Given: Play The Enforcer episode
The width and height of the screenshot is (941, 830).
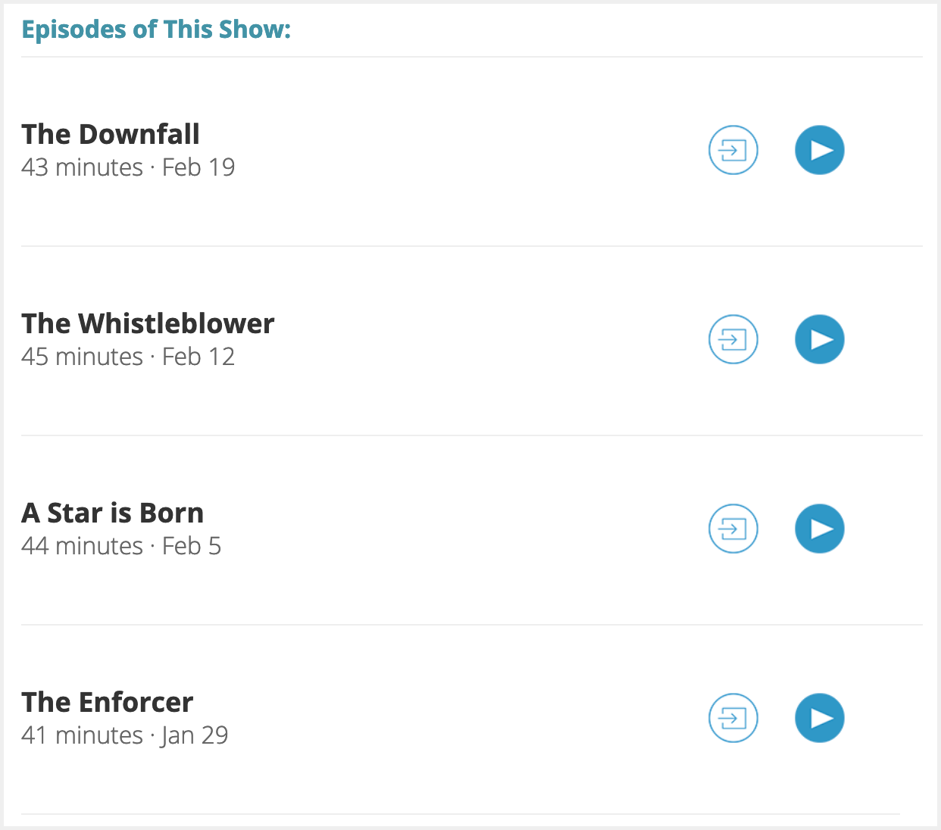Looking at the screenshot, I should point(820,718).
